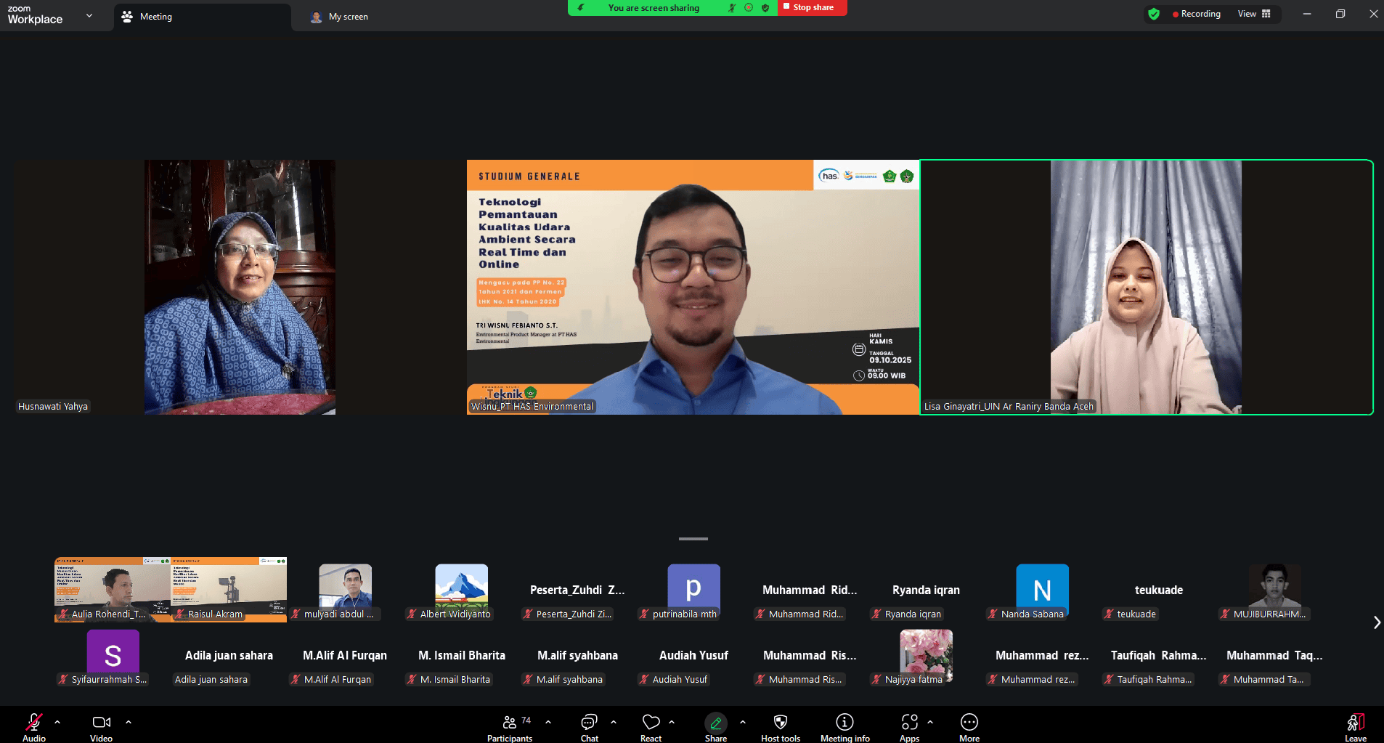The height and width of the screenshot is (743, 1384).
Task: Open the Apps menu icon
Action: click(909, 722)
